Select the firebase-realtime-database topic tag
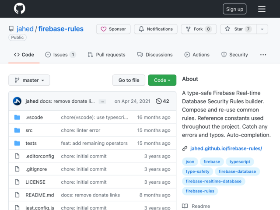 pyautogui.click(x=213, y=181)
